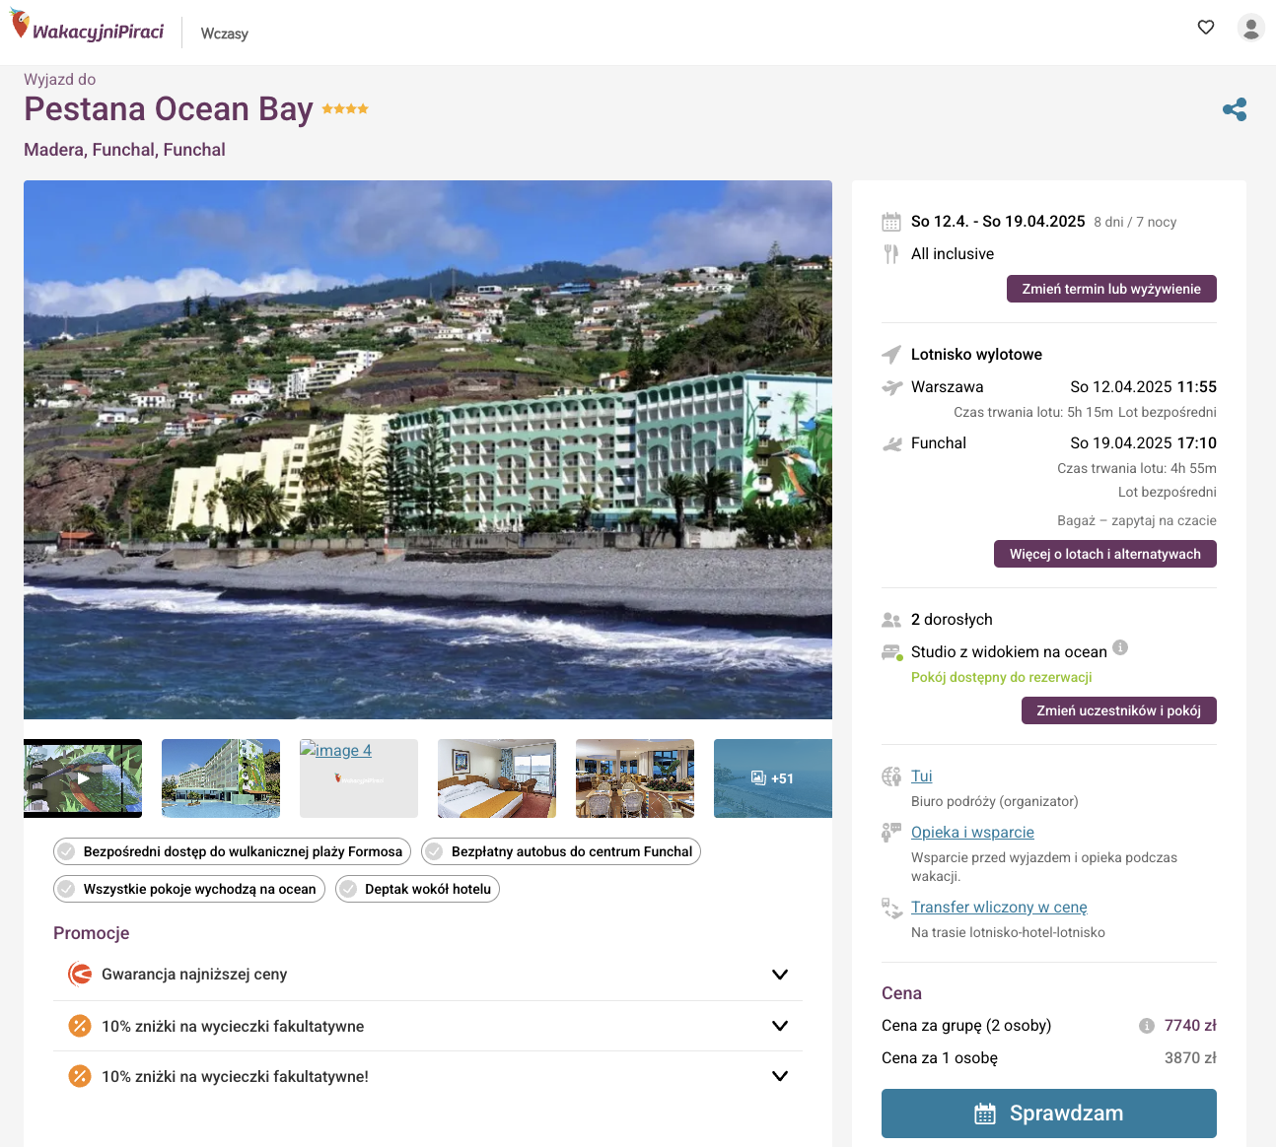Click the Gwarancja najniższej ceny logo icon
The height and width of the screenshot is (1147, 1276).
(80, 975)
